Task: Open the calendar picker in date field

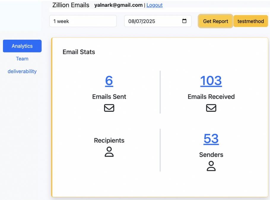Action: [184, 21]
